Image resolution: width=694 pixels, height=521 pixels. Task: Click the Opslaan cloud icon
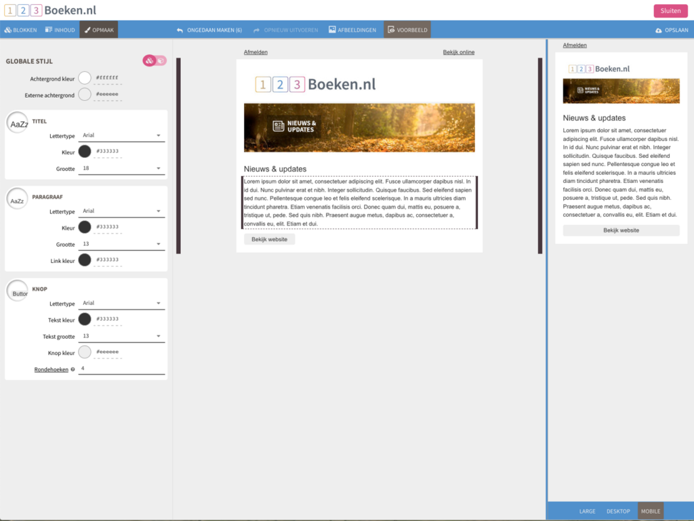(x=659, y=30)
